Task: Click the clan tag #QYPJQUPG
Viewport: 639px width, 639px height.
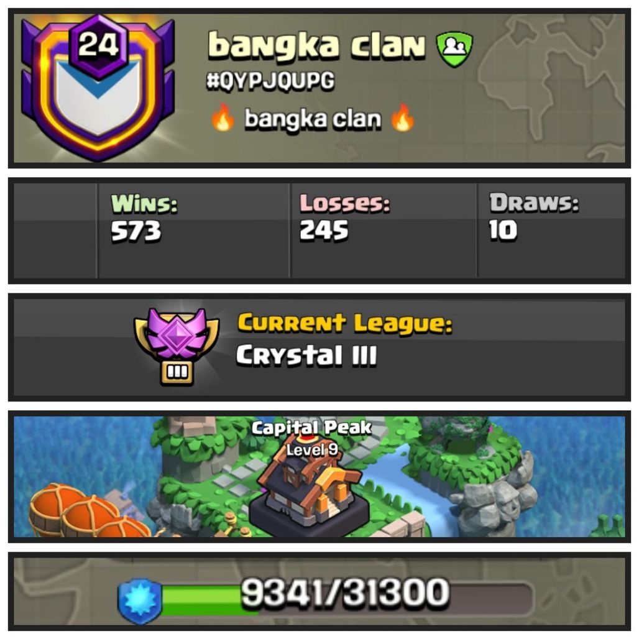Action: (270, 80)
